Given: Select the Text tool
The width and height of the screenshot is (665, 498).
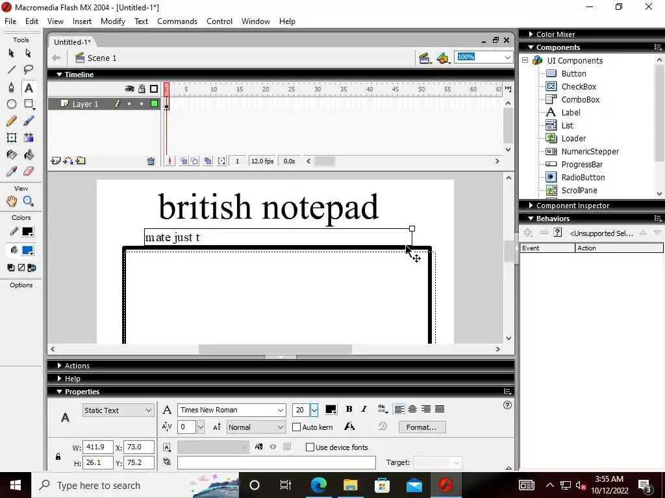Looking at the screenshot, I should pos(29,88).
